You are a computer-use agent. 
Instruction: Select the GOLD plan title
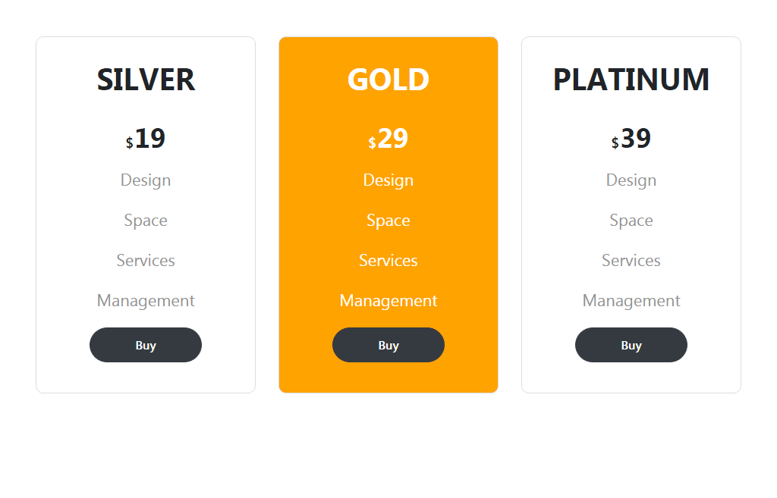[x=388, y=79]
